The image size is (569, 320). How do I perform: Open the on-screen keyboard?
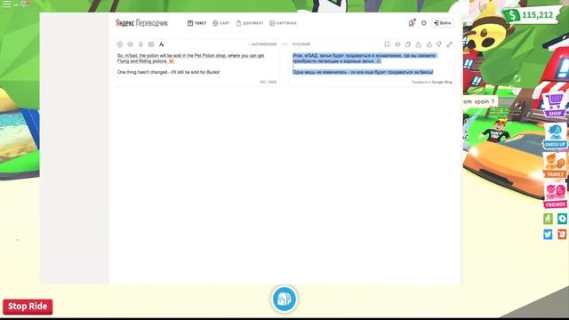coord(151,44)
